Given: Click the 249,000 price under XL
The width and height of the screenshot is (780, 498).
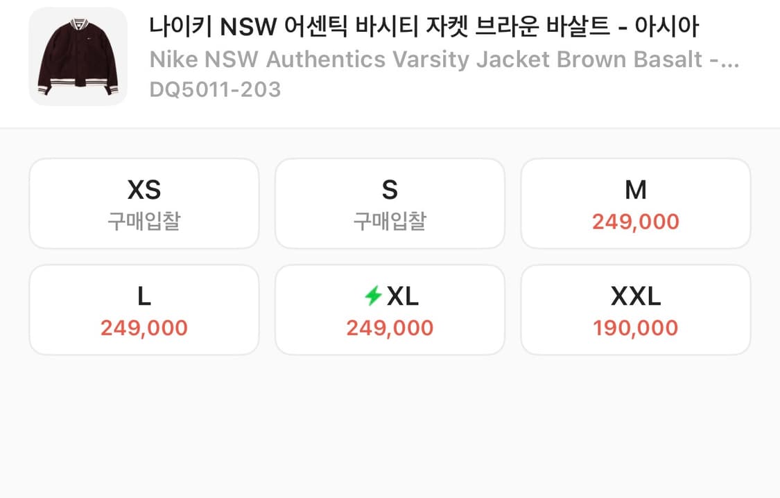Looking at the screenshot, I should coord(389,328).
